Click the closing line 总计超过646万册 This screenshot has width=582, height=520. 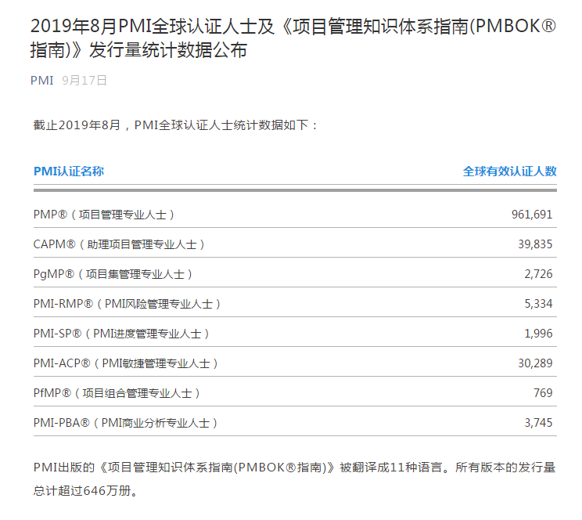coord(86,491)
